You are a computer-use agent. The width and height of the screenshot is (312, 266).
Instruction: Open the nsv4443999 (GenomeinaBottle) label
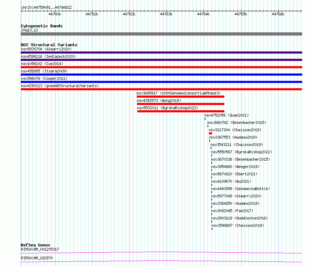pyautogui.click(x=240, y=189)
